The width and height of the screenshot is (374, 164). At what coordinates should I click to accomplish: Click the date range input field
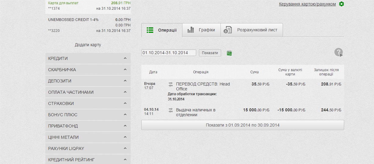[169, 53]
